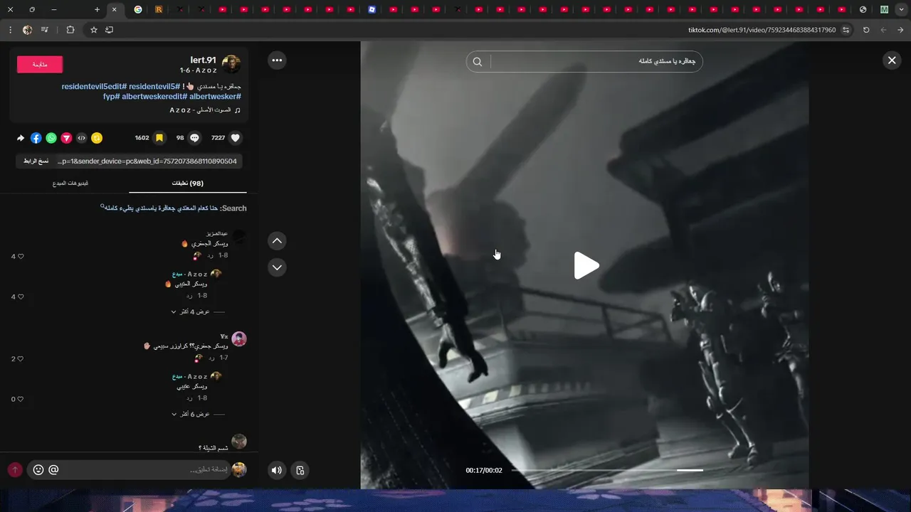Like the Yz comment with 2 likes
This screenshot has height=512, width=911.
click(x=21, y=359)
